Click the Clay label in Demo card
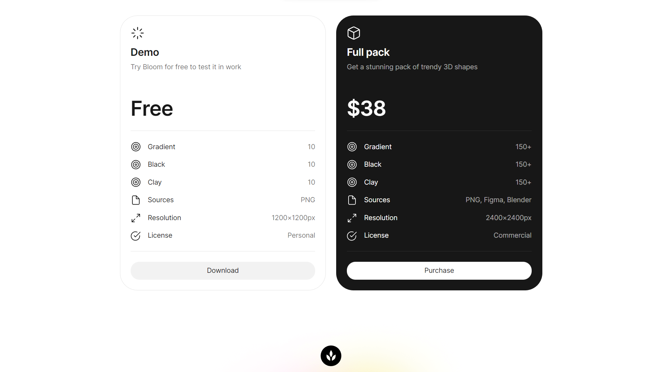The image size is (662, 372). click(x=154, y=182)
